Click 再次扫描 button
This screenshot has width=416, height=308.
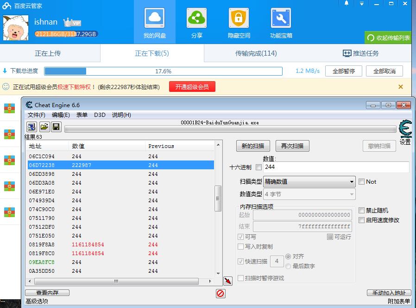tap(292, 146)
